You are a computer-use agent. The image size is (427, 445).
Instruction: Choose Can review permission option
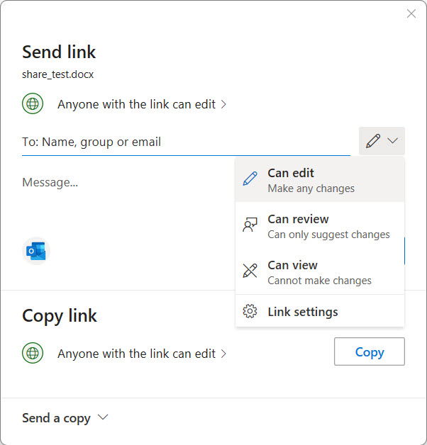pyautogui.click(x=320, y=226)
